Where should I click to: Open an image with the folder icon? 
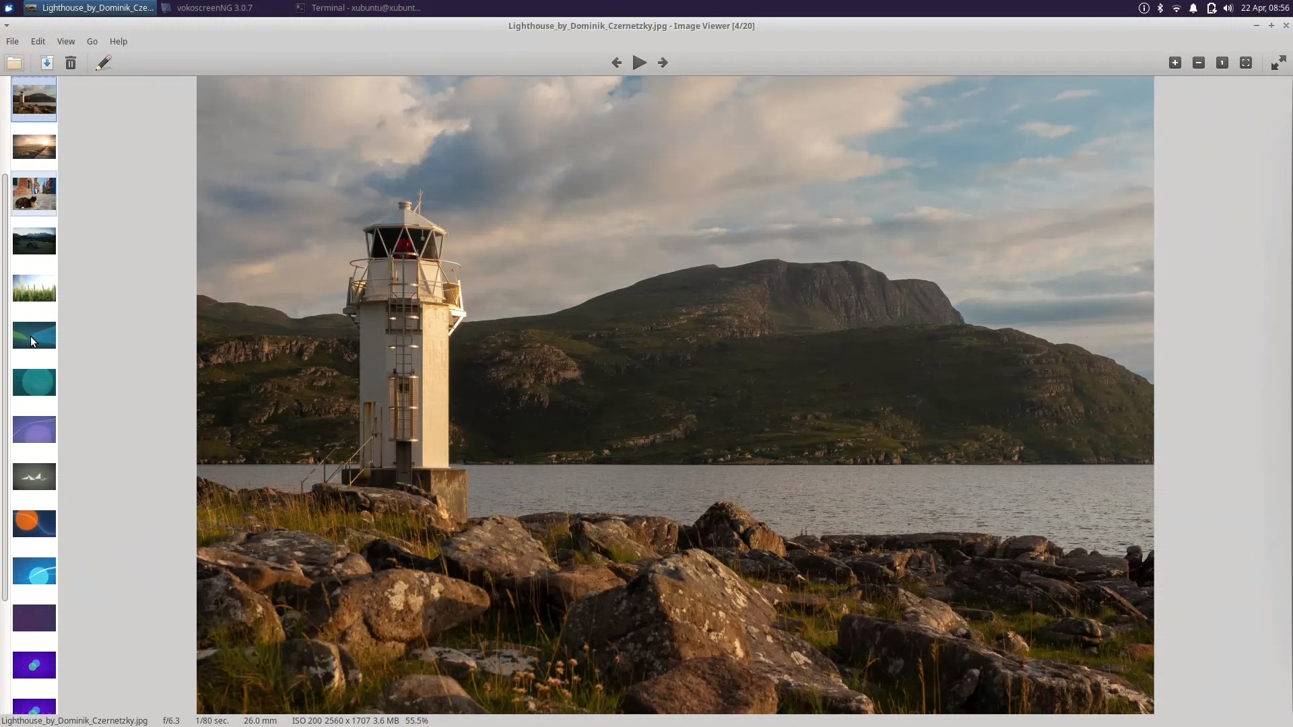point(14,63)
